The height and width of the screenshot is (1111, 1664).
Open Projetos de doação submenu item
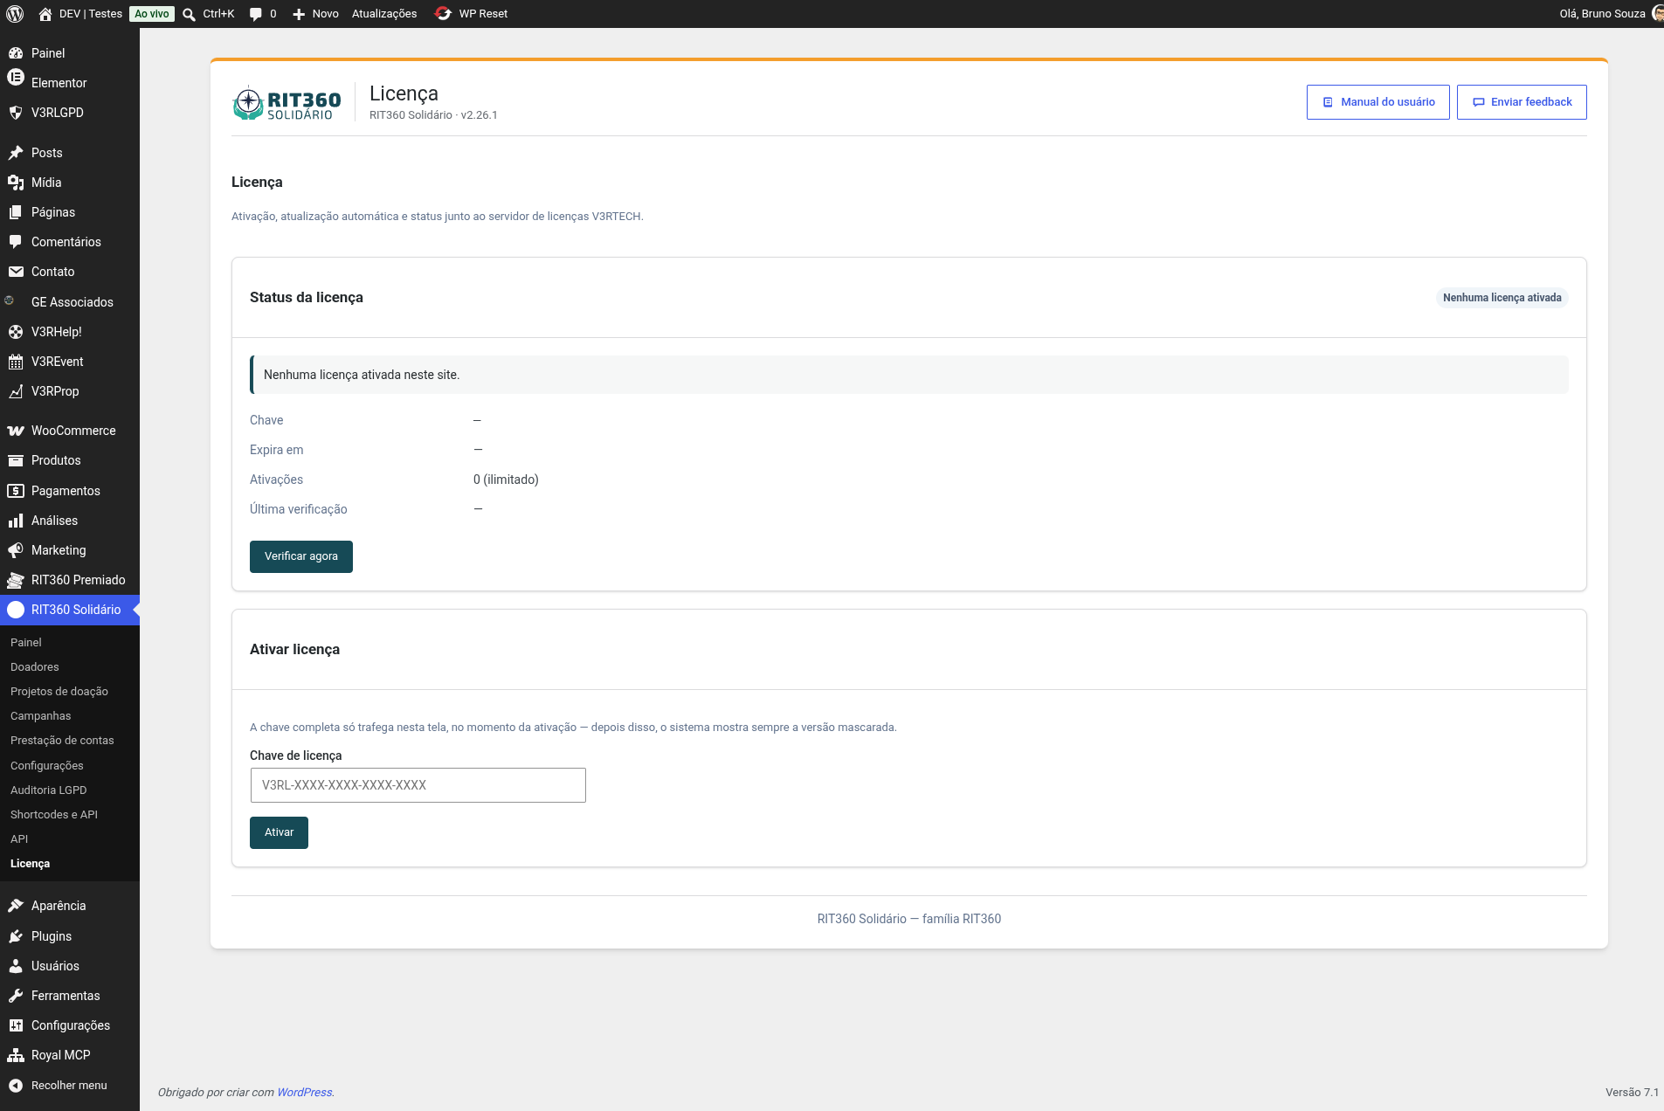59,692
